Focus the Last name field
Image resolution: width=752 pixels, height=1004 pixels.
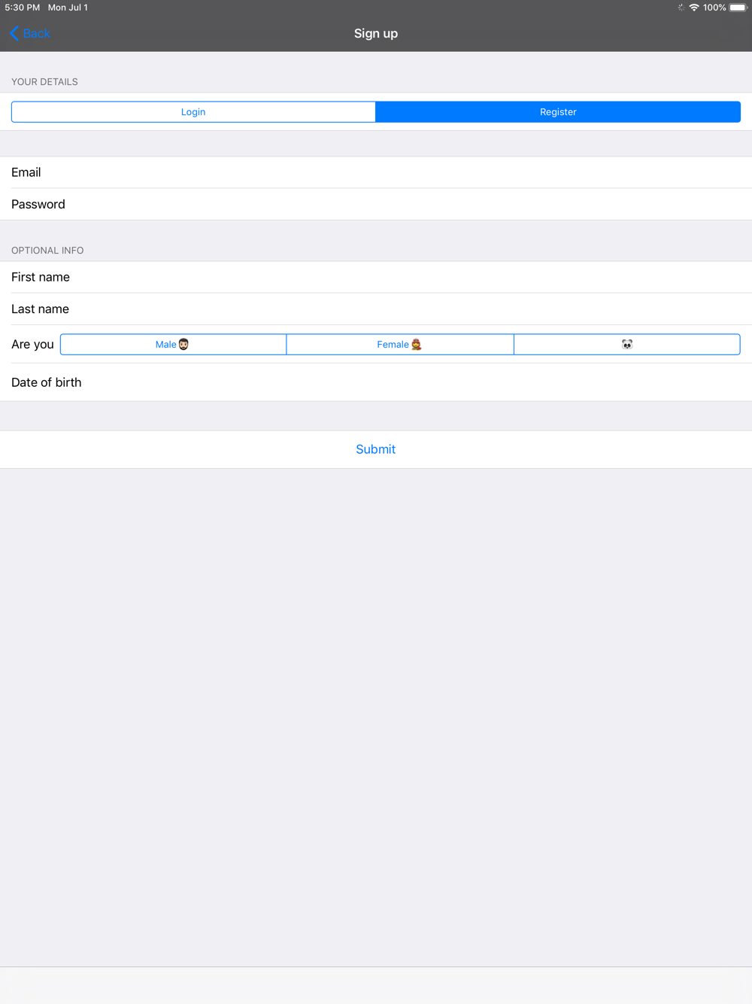(x=376, y=309)
